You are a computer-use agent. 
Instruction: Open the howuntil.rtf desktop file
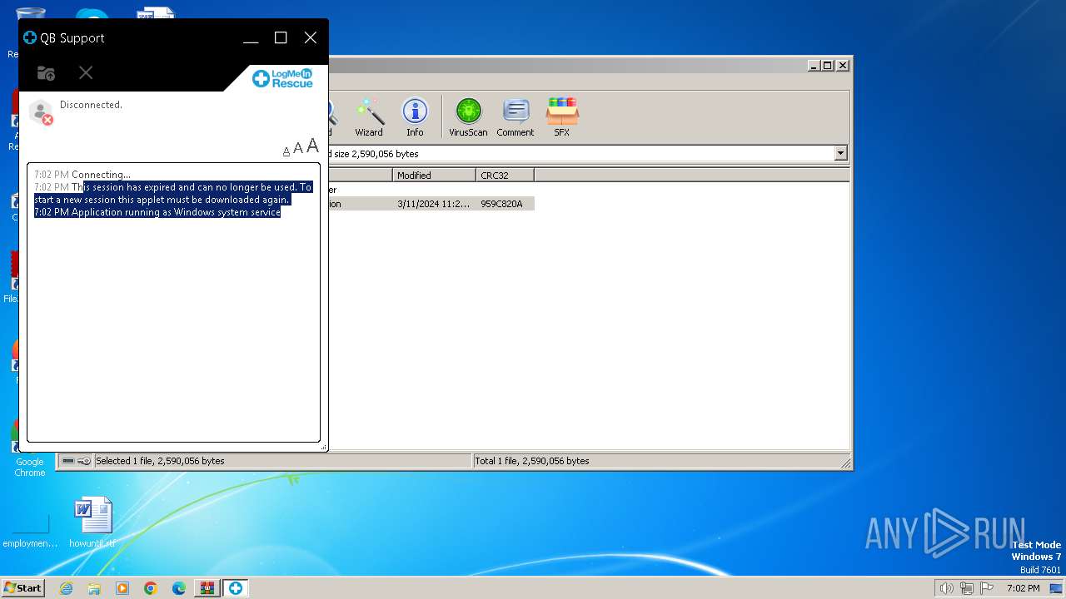[x=92, y=523]
